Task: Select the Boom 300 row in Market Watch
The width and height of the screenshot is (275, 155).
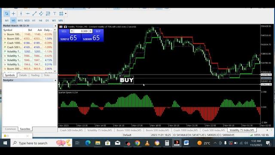Action: coord(27,69)
